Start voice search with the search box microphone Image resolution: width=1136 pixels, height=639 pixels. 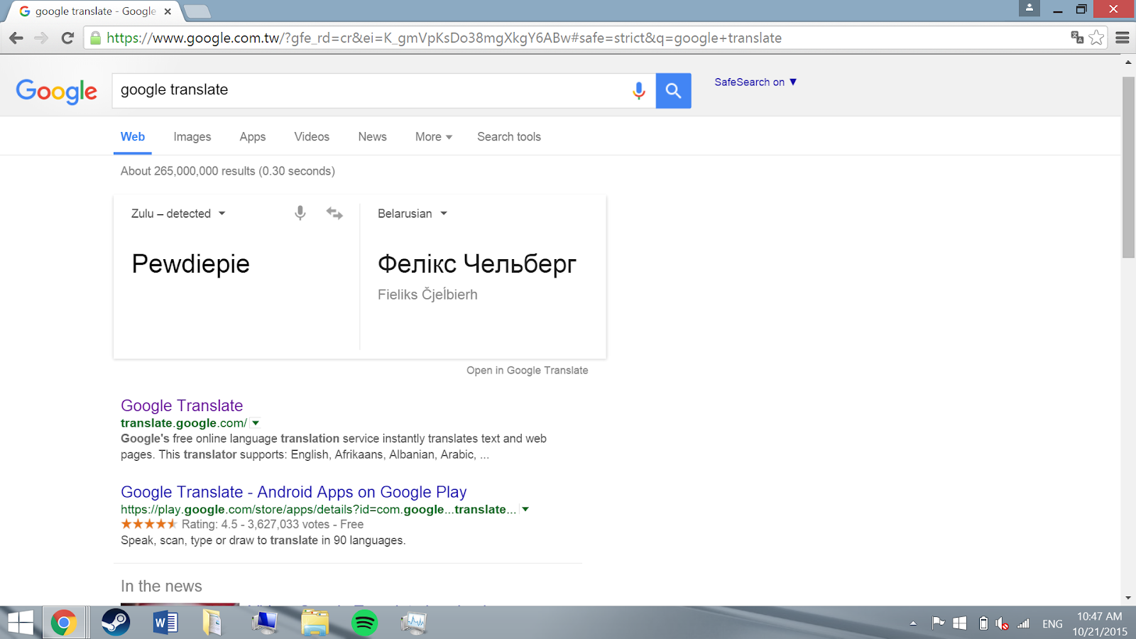pyautogui.click(x=639, y=90)
